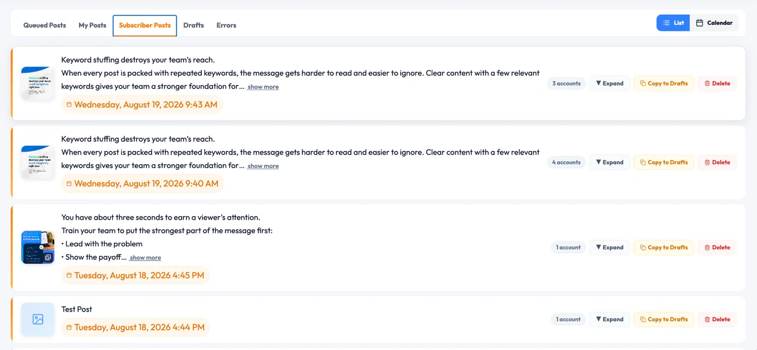Open the Queued Posts tab
Viewport: 757px width, 350px height.
(44, 25)
